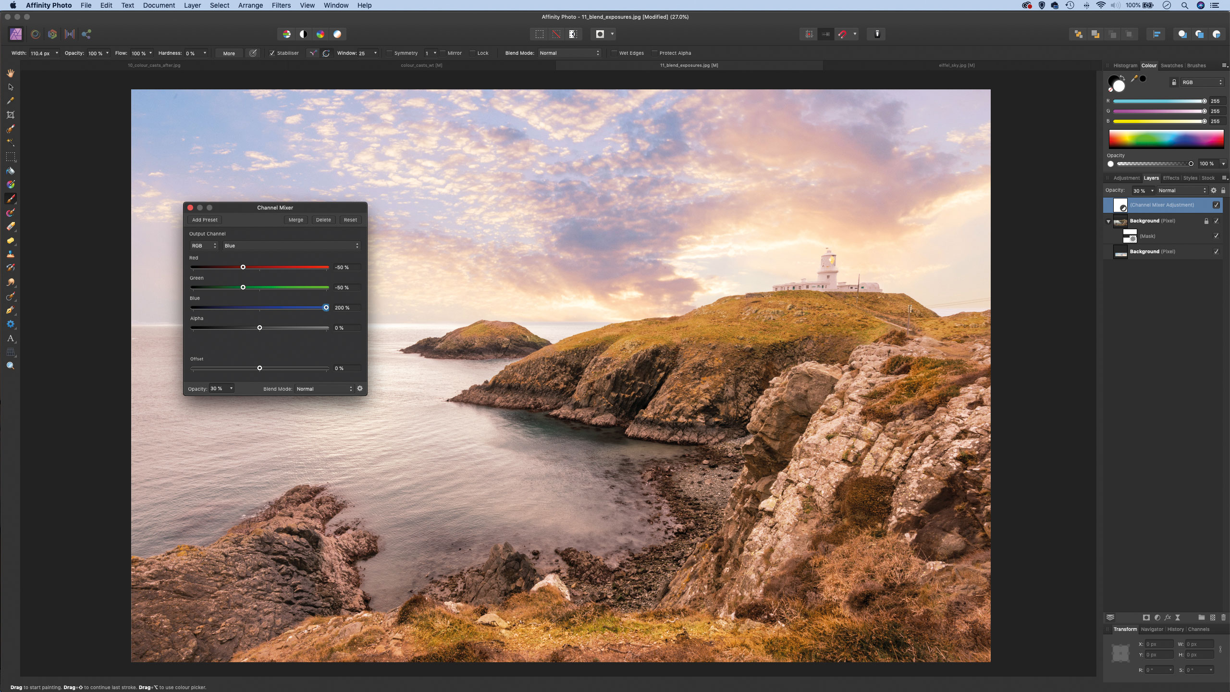Image resolution: width=1230 pixels, height=692 pixels.
Task: Open Assistant Manager icon
Action: (877, 34)
